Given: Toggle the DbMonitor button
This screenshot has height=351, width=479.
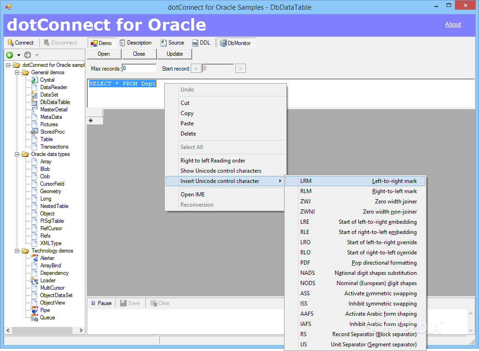Looking at the screenshot, I should pos(236,43).
